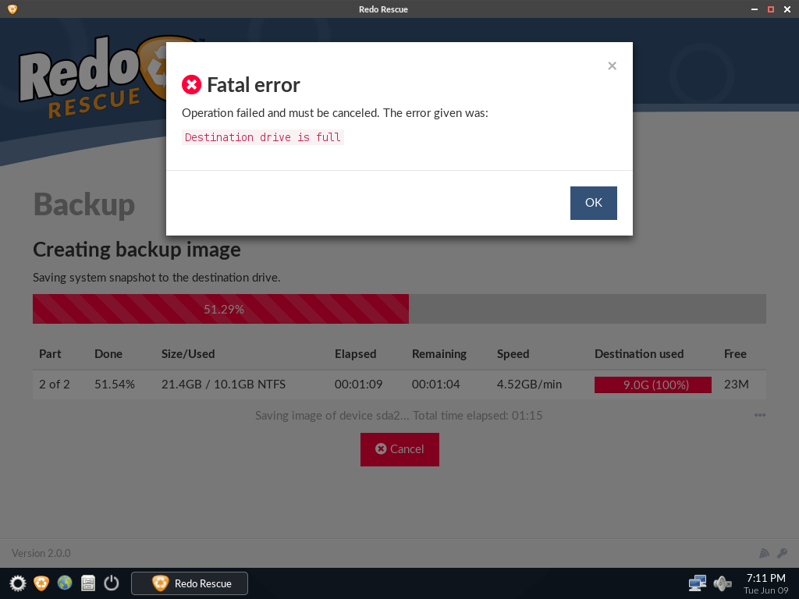Click the "51.54%" done cell
799x599 pixels.
point(115,385)
